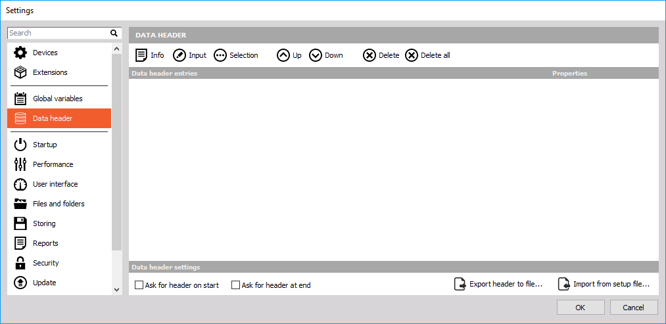Click the Data header entries column header

click(x=164, y=74)
